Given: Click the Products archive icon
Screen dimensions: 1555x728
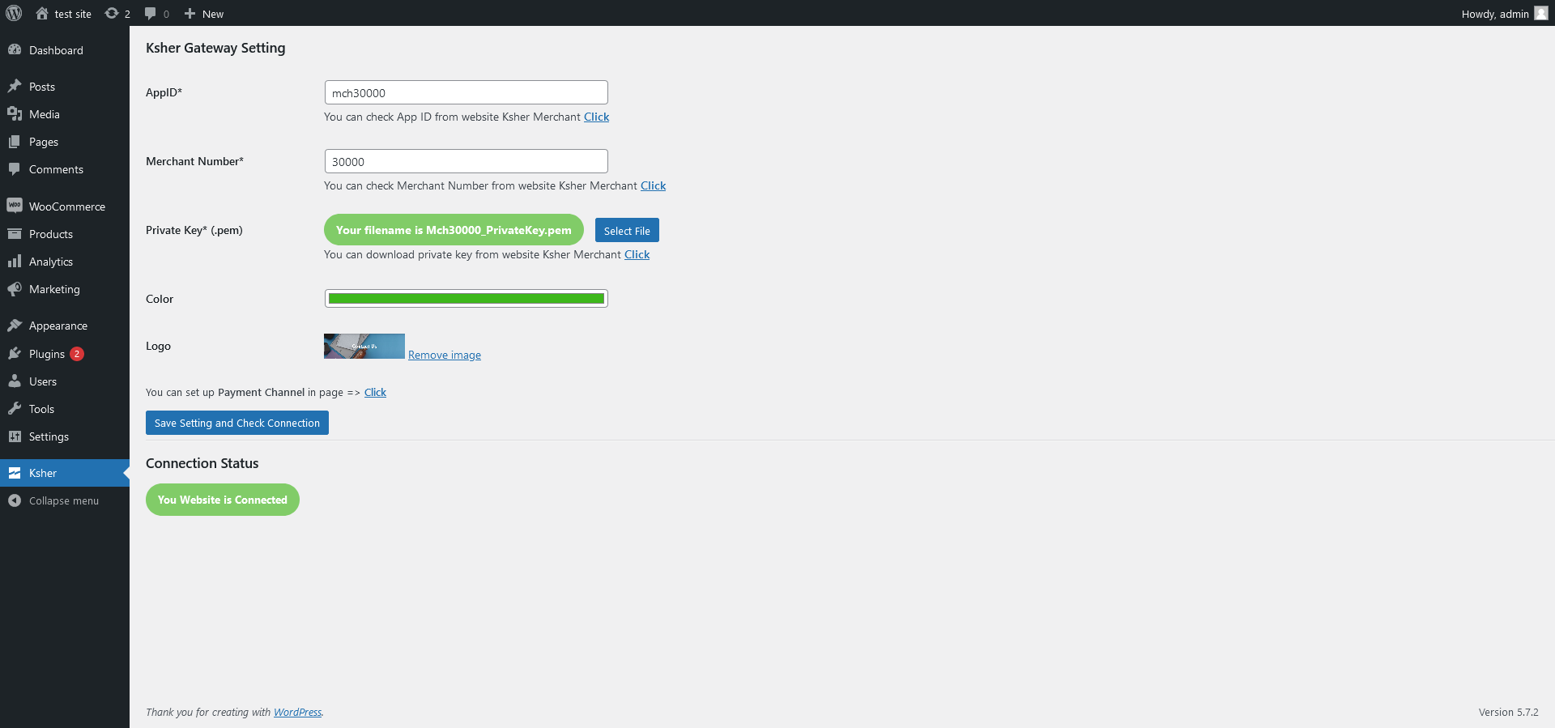Looking at the screenshot, I should pos(15,233).
